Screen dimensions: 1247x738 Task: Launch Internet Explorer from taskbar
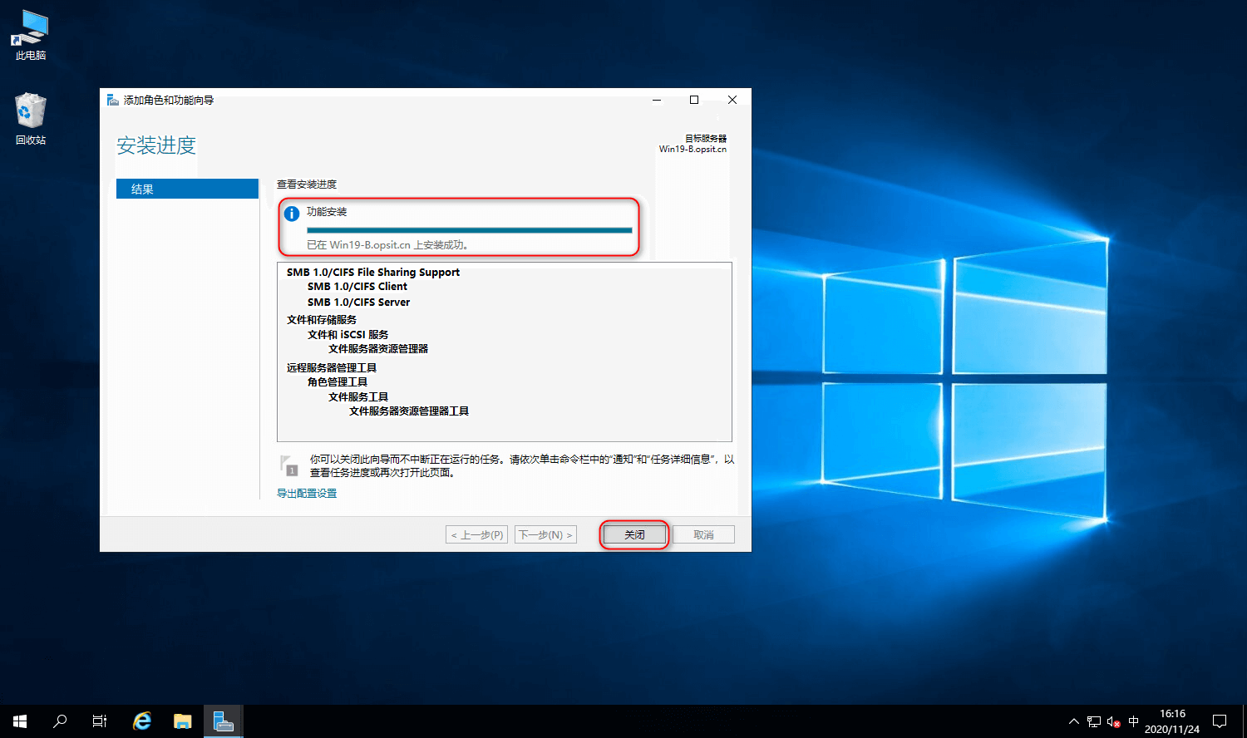pos(142,721)
